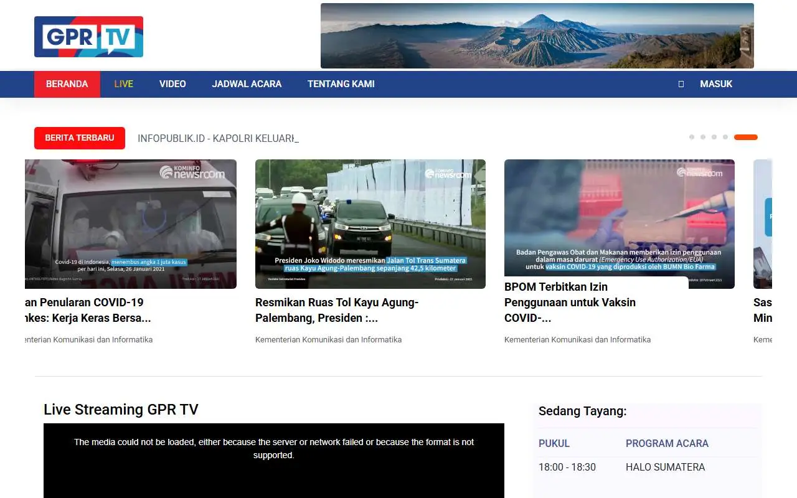Click the PROGRAM ACARA column header
Viewport: 797px width, 498px height.
click(x=667, y=443)
